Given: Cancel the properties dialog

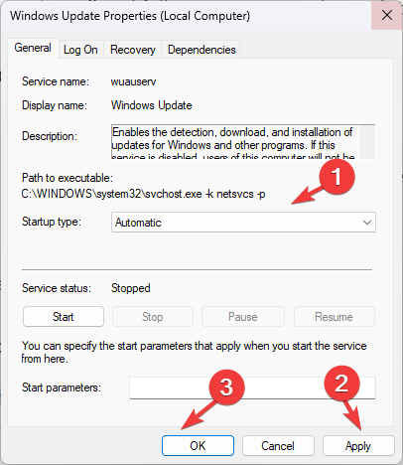Looking at the screenshot, I should coord(278,446).
